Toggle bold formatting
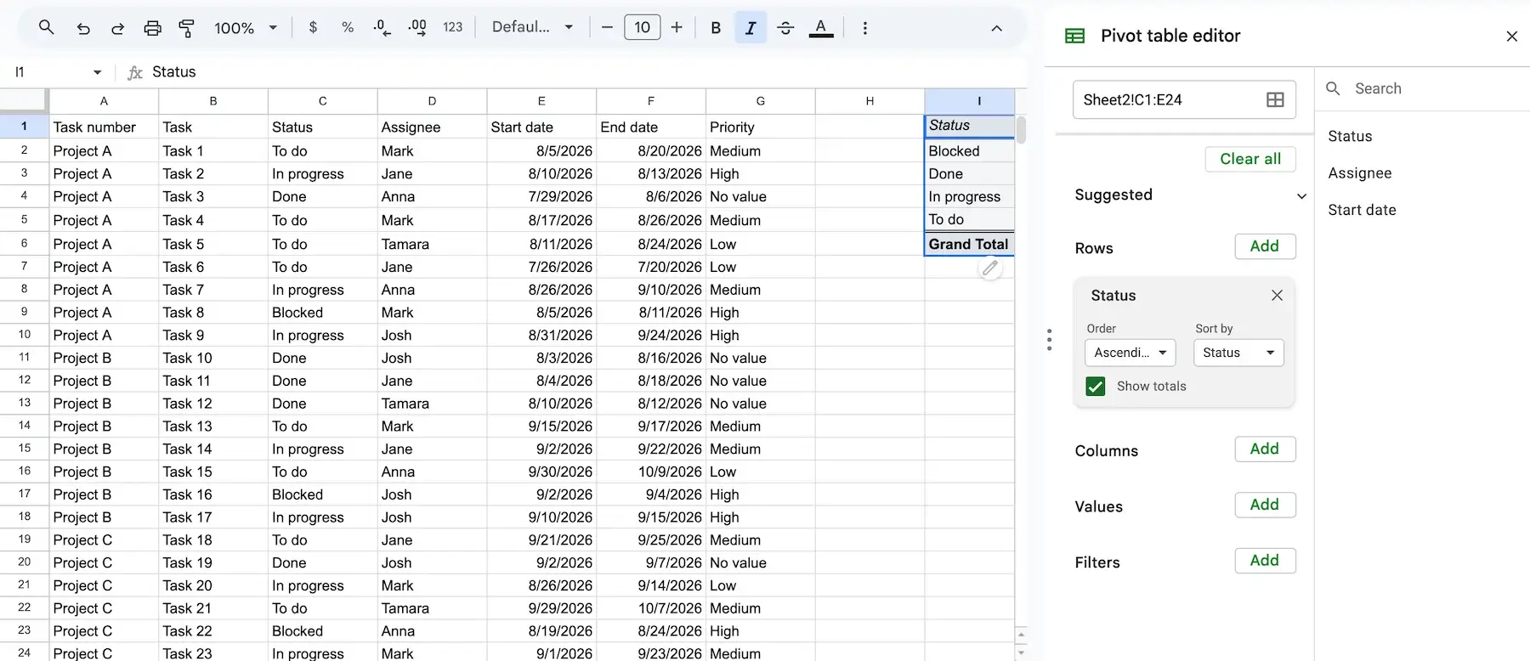Screen dimensions: 1530x661 [x=716, y=28]
